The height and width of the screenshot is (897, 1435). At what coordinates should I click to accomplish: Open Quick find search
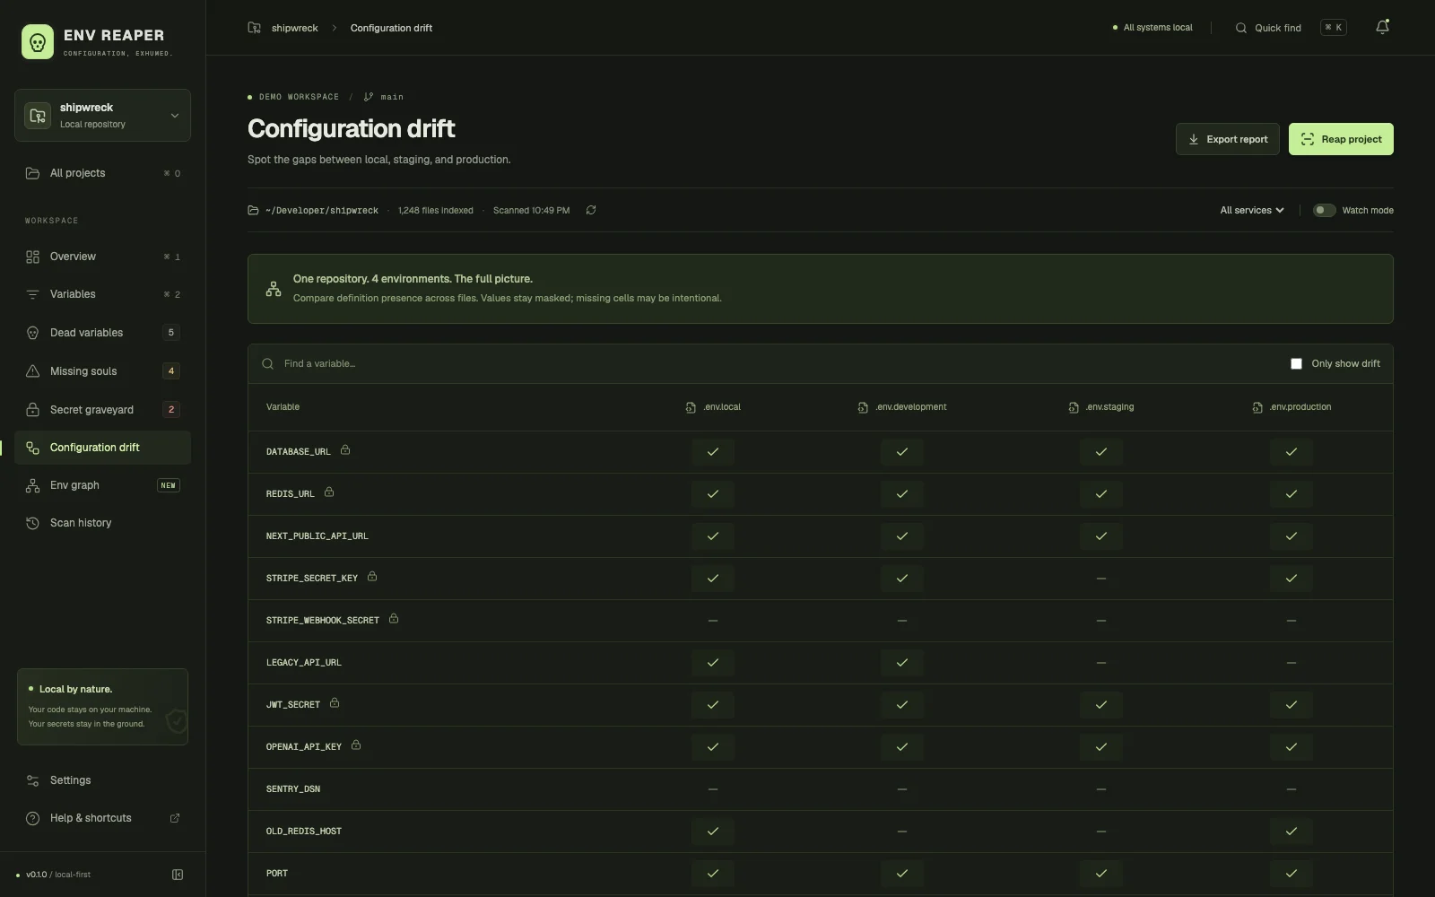coord(1291,28)
